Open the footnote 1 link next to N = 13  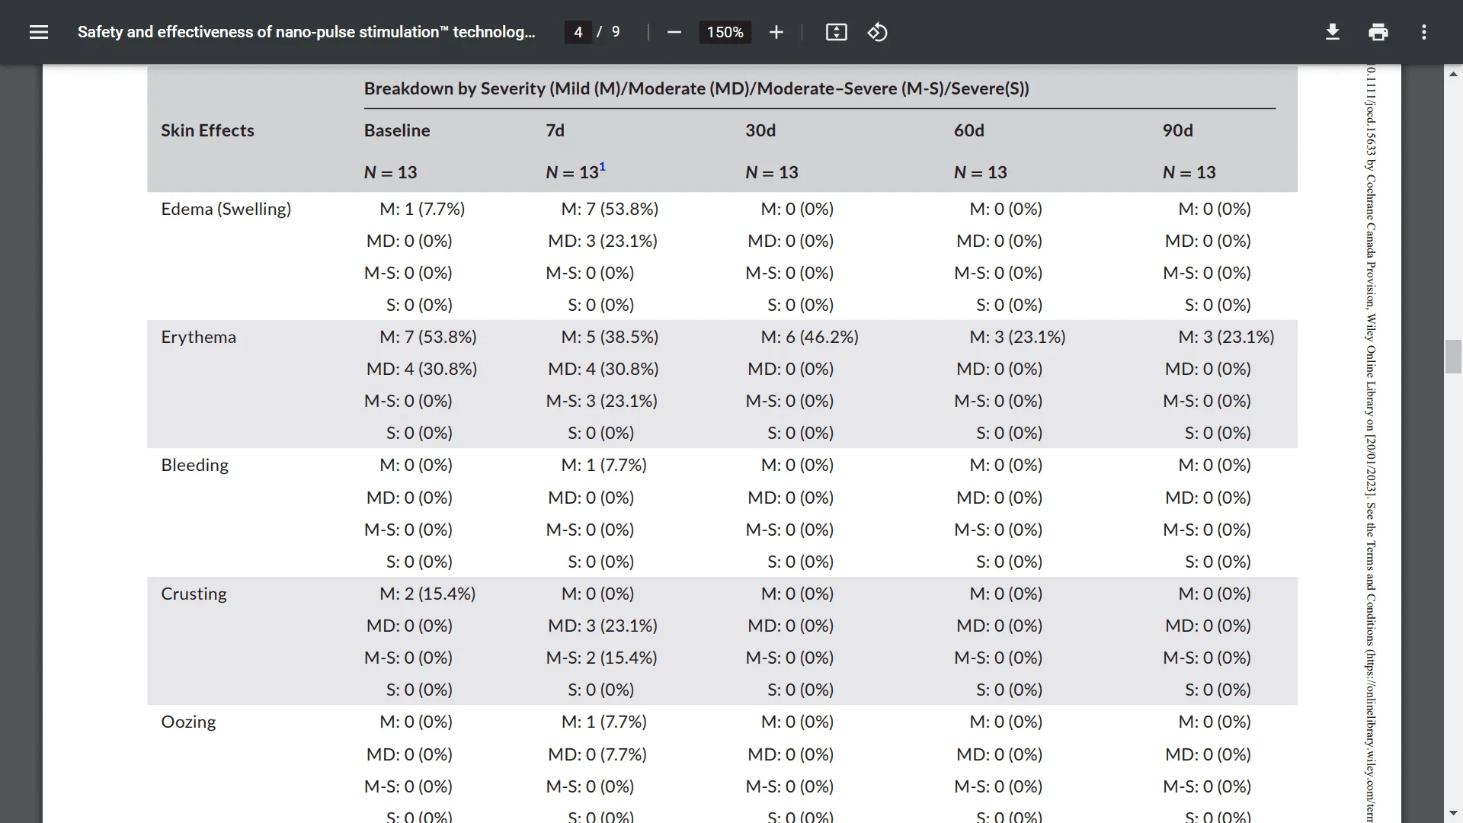(x=602, y=167)
